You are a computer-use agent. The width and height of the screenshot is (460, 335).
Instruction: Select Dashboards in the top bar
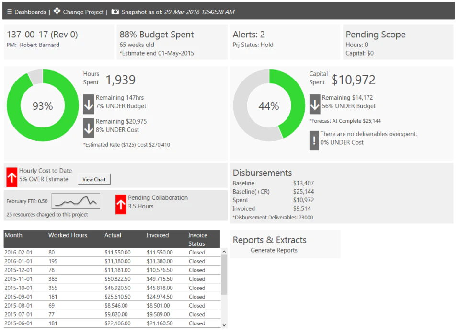click(x=30, y=12)
